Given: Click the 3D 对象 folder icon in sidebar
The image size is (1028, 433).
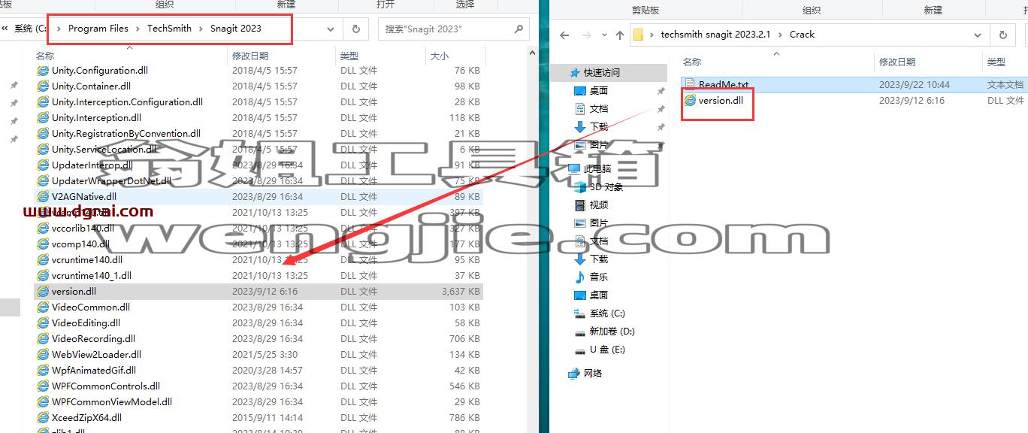Looking at the screenshot, I should coord(580,187).
